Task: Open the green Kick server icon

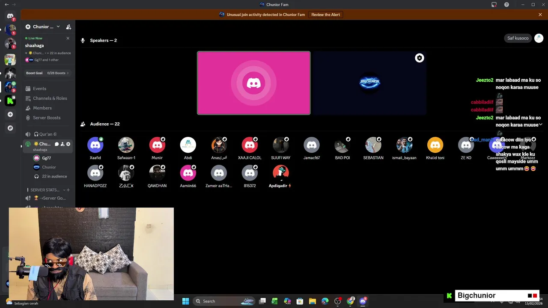Action: pyautogui.click(x=10, y=101)
